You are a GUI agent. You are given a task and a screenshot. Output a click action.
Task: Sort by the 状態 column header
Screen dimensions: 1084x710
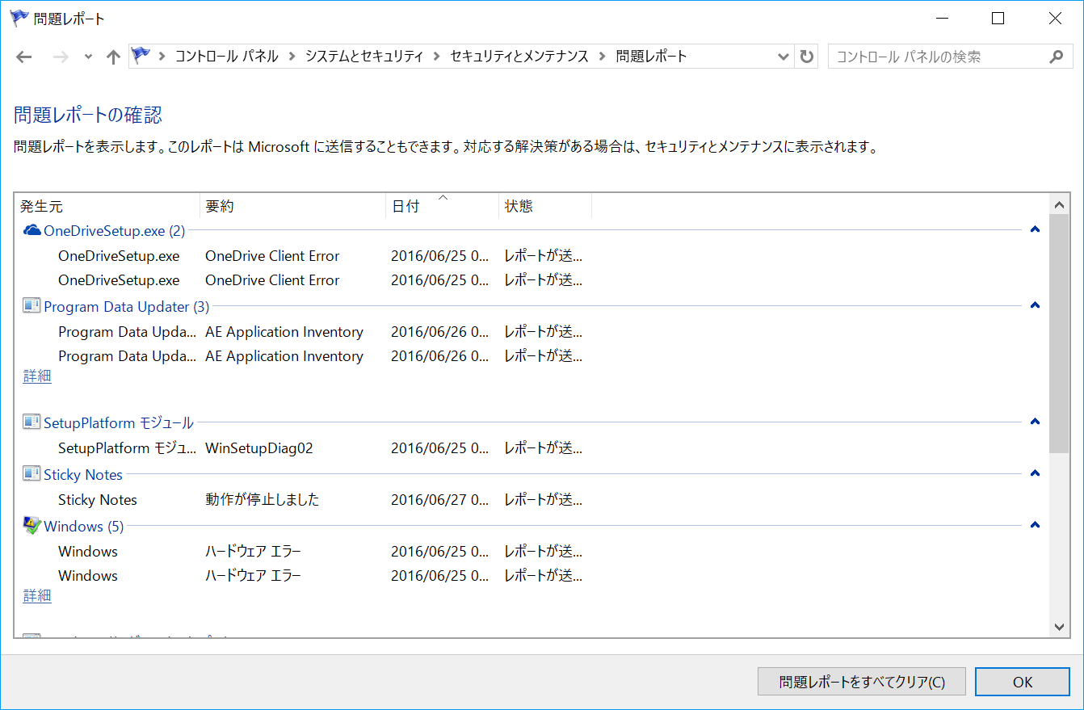coord(545,206)
